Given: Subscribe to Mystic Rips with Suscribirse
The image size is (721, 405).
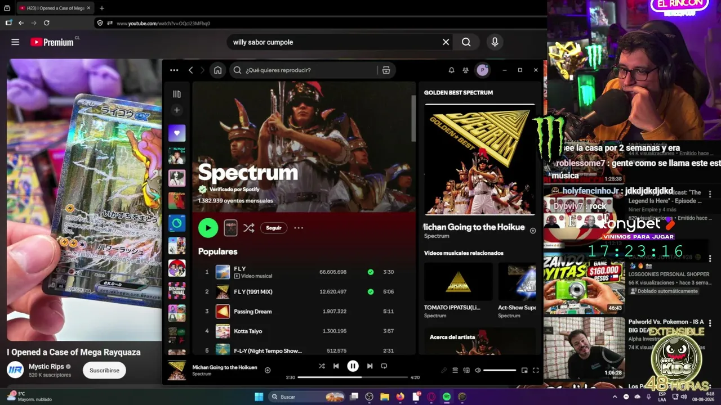Looking at the screenshot, I should tap(104, 371).
